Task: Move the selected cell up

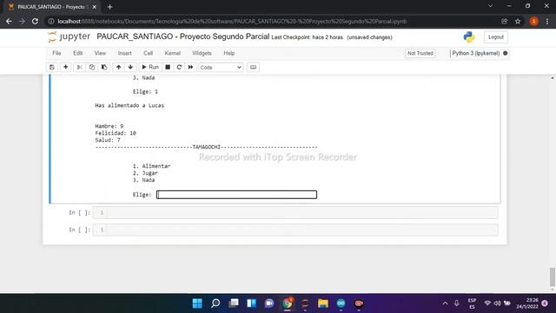Action: pyautogui.click(x=118, y=67)
